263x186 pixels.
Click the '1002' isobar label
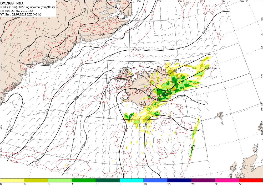tap(145, 125)
